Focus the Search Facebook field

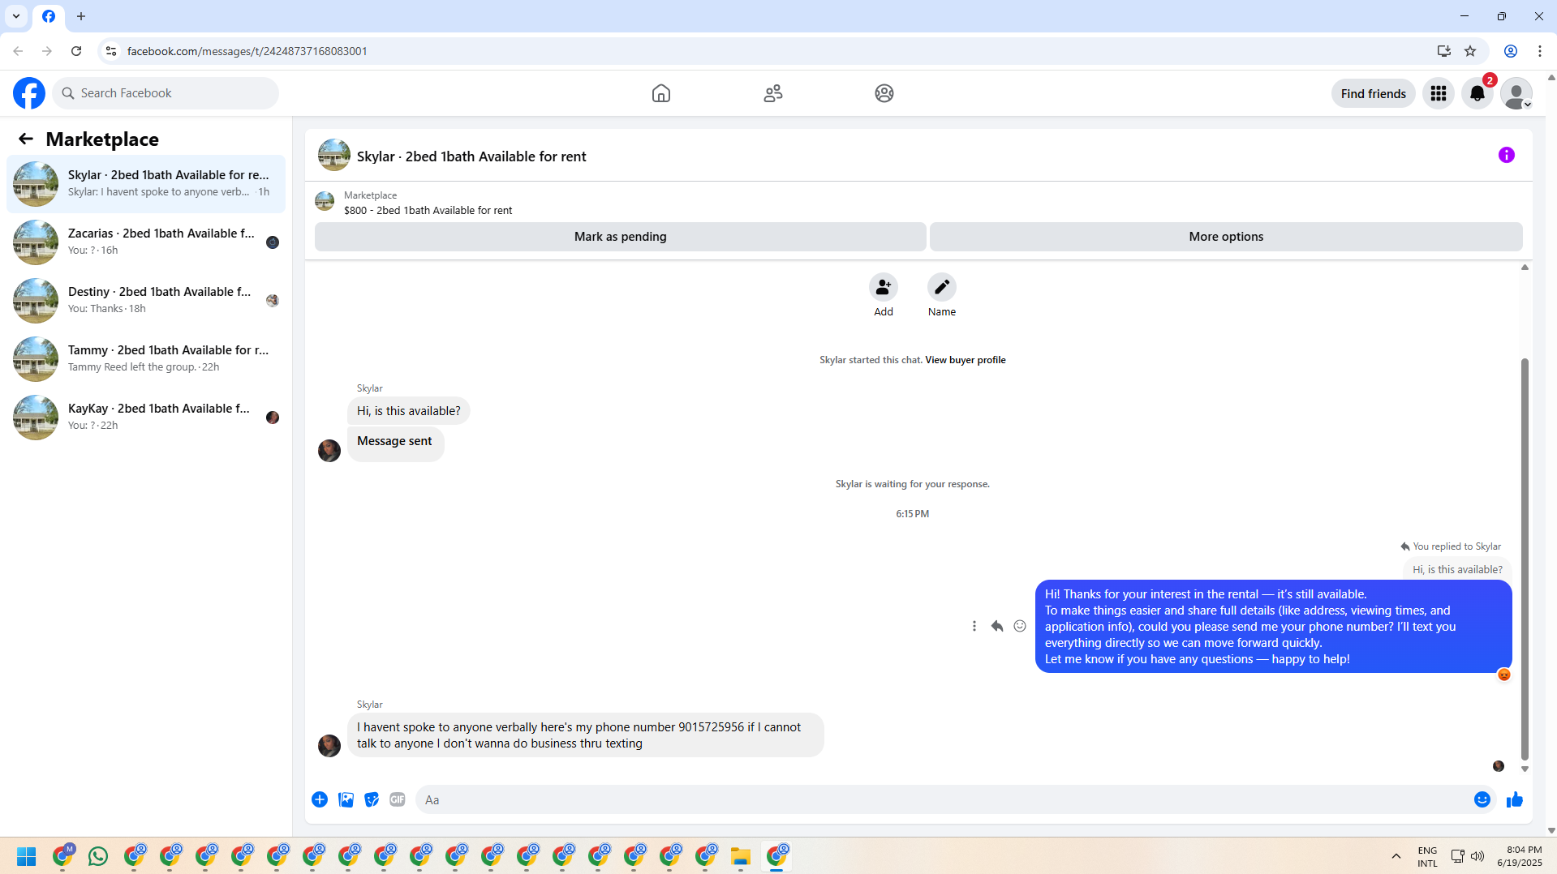click(x=166, y=93)
